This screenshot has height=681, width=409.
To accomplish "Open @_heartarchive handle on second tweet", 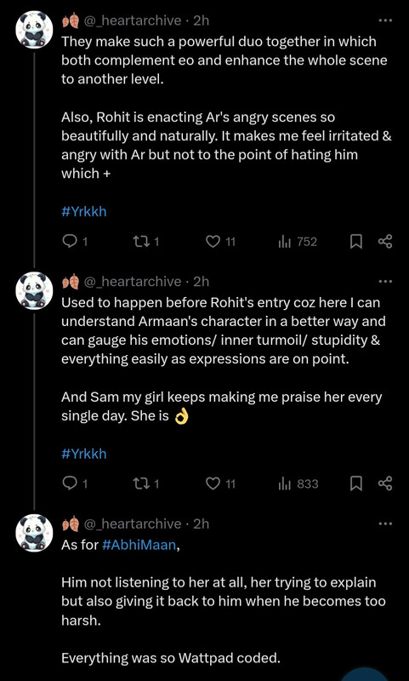I will 133,282.
